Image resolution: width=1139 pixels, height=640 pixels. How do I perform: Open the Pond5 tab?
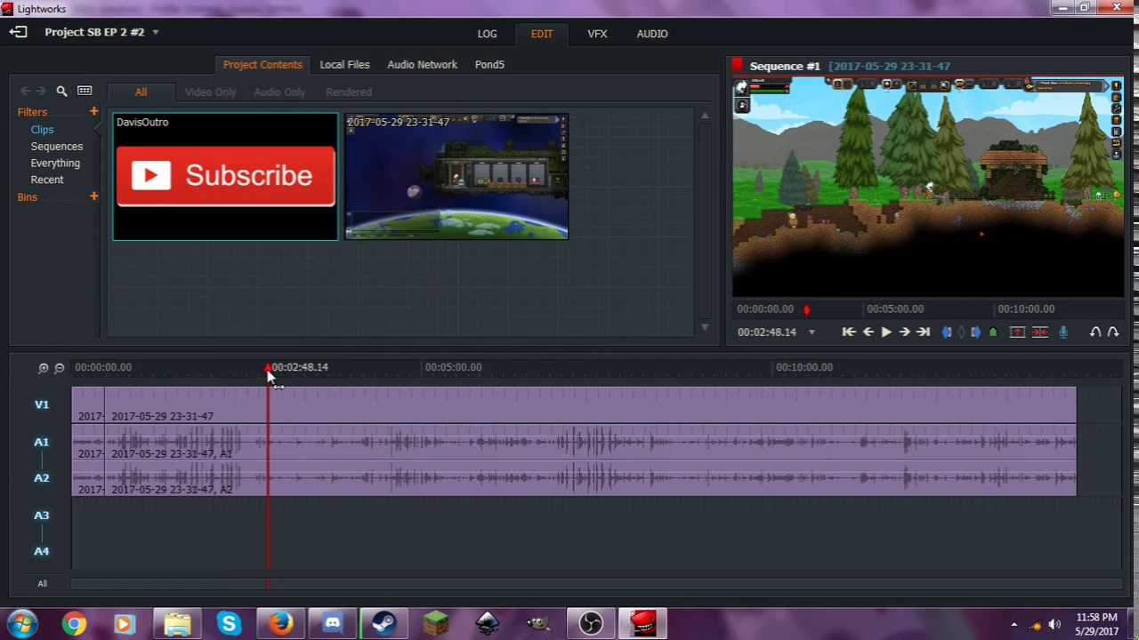[x=489, y=65]
